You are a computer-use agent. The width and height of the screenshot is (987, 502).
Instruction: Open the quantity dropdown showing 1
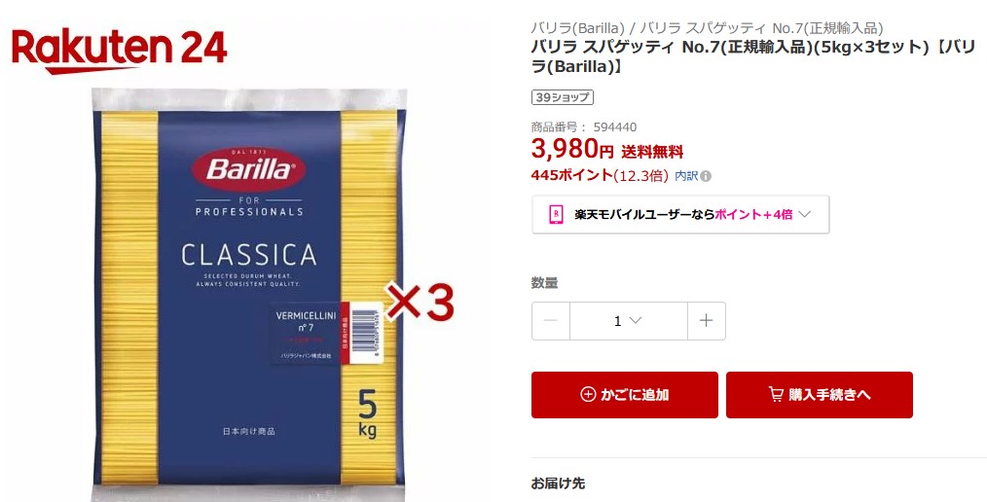pos(628,321)
